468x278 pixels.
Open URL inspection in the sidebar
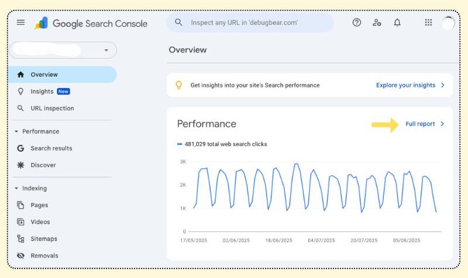click(x=52, y=108)
